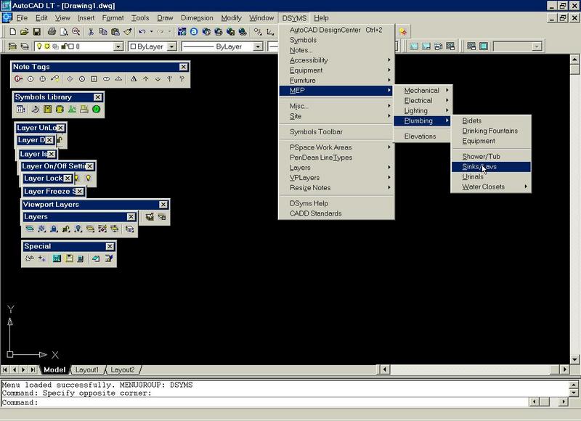Close the Symbols Library toolbar

point(97,97)
